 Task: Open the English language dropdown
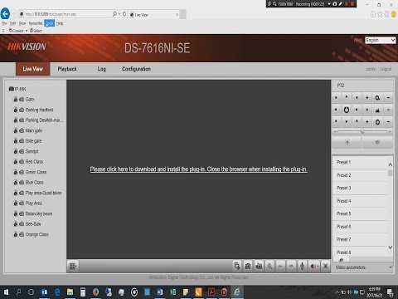(x=381, y=40)
